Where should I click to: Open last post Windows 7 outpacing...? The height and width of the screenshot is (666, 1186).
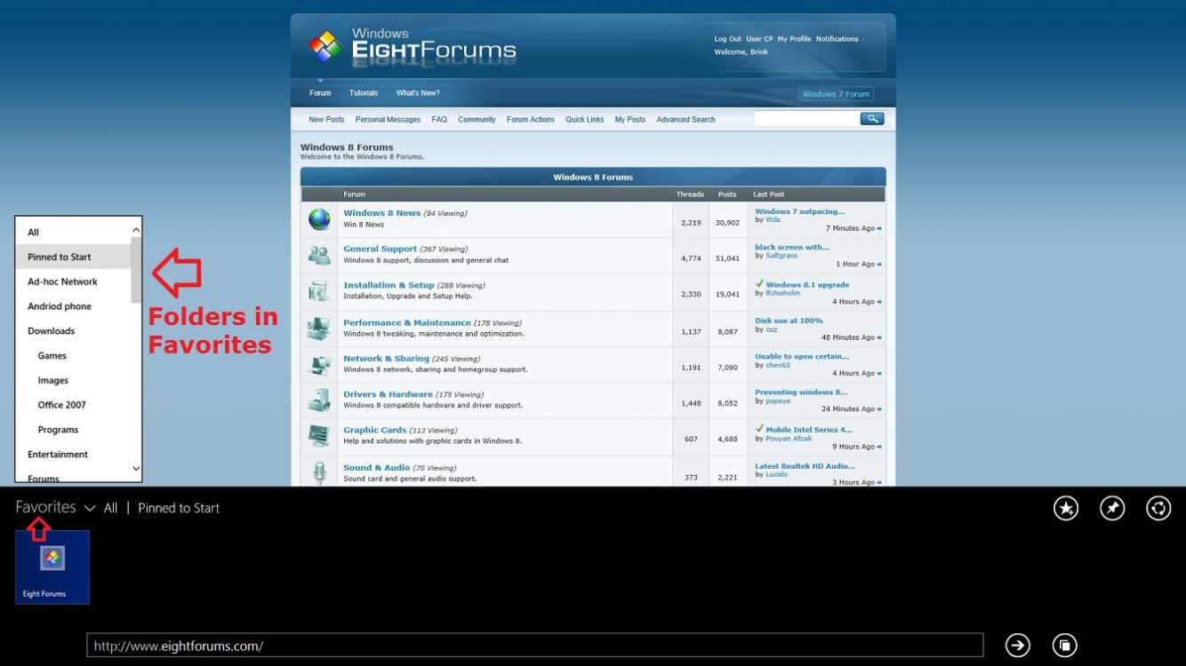(x=800, y=211)
